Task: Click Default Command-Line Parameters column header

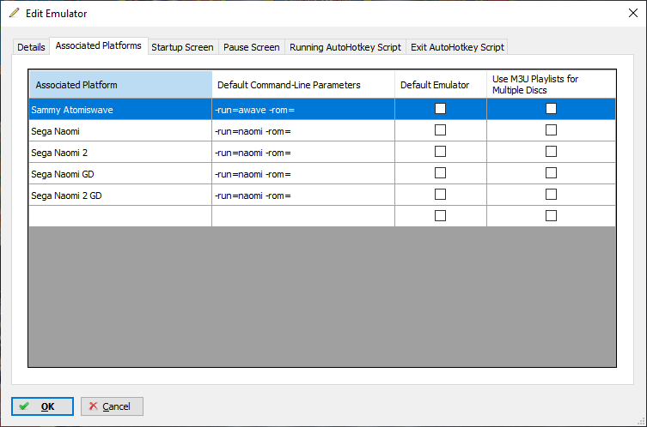Action: tap(303, 85)
